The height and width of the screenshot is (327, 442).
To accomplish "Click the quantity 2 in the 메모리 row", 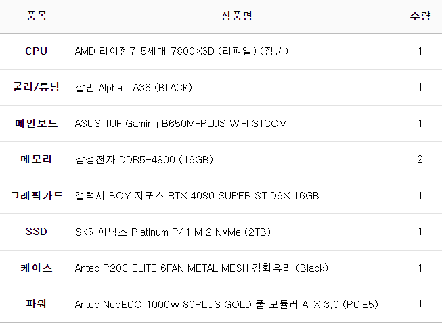I will 420,159.
